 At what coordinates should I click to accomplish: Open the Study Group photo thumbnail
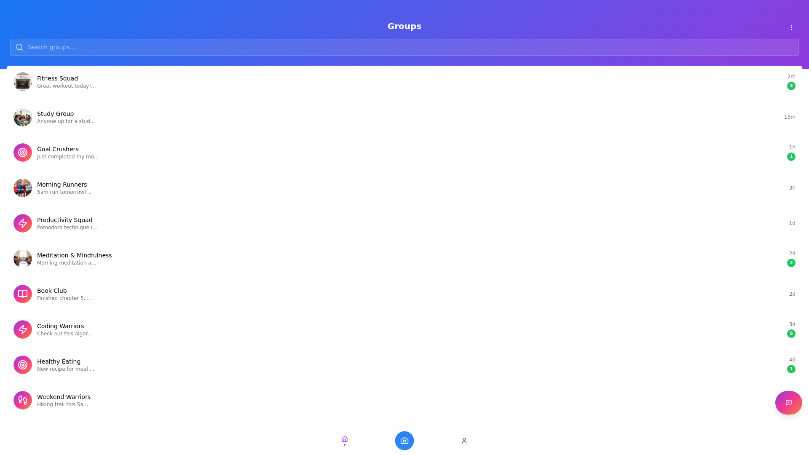tap(22, 117)
